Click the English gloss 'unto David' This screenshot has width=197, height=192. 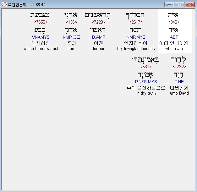click(x=179, y=93)
